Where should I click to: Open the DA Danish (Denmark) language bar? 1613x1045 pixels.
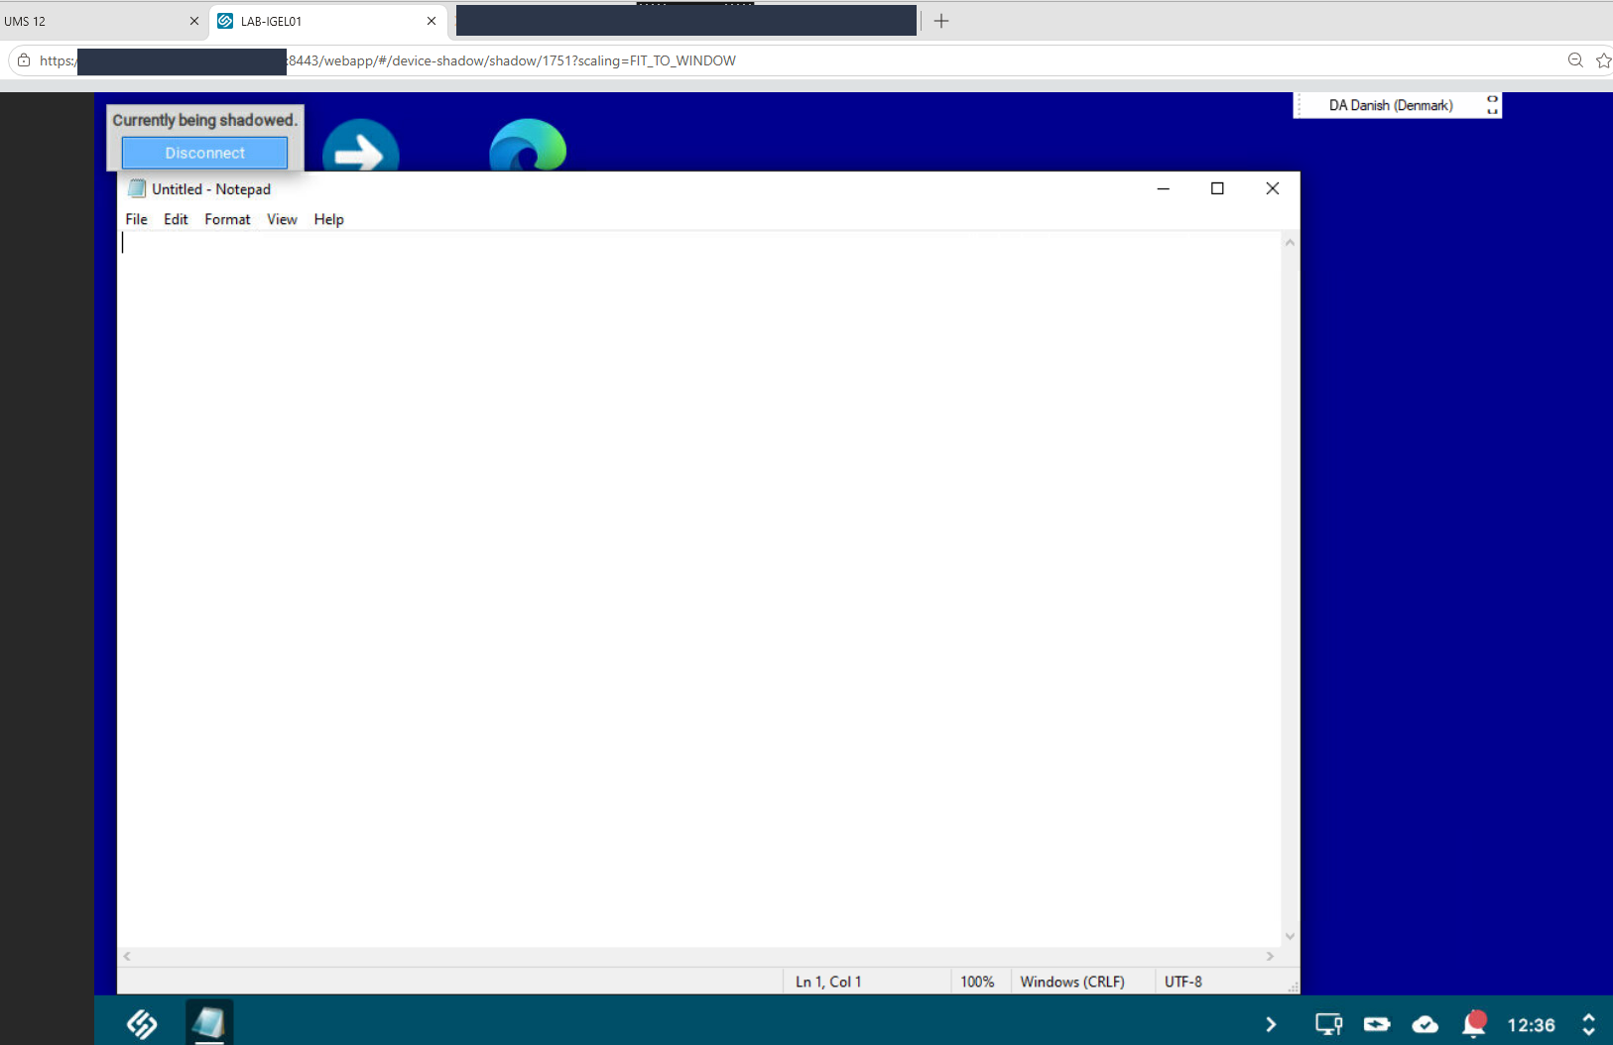[1391, 105]
